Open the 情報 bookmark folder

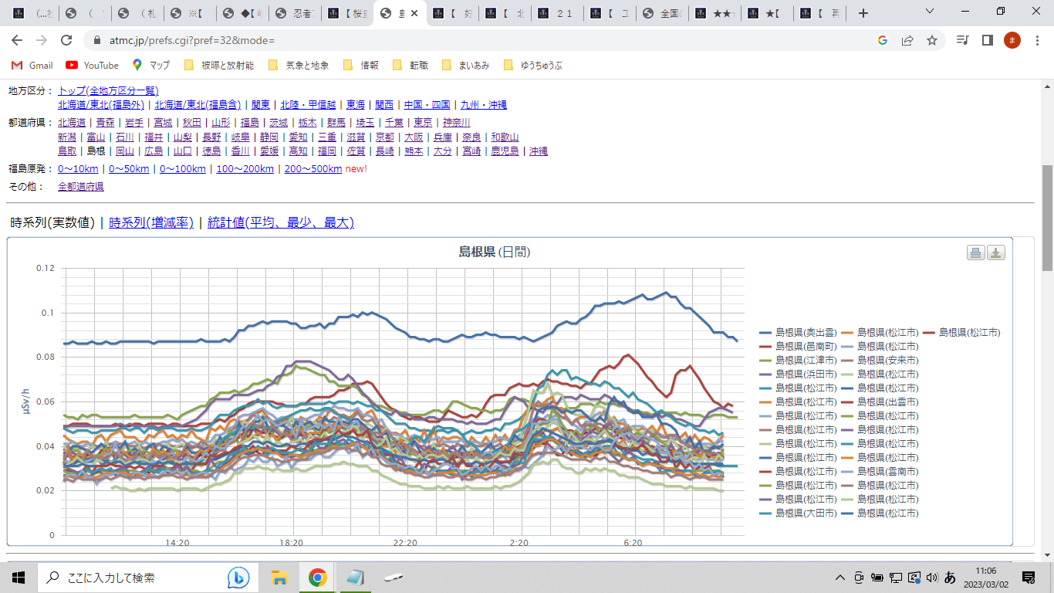coord(361,66)
